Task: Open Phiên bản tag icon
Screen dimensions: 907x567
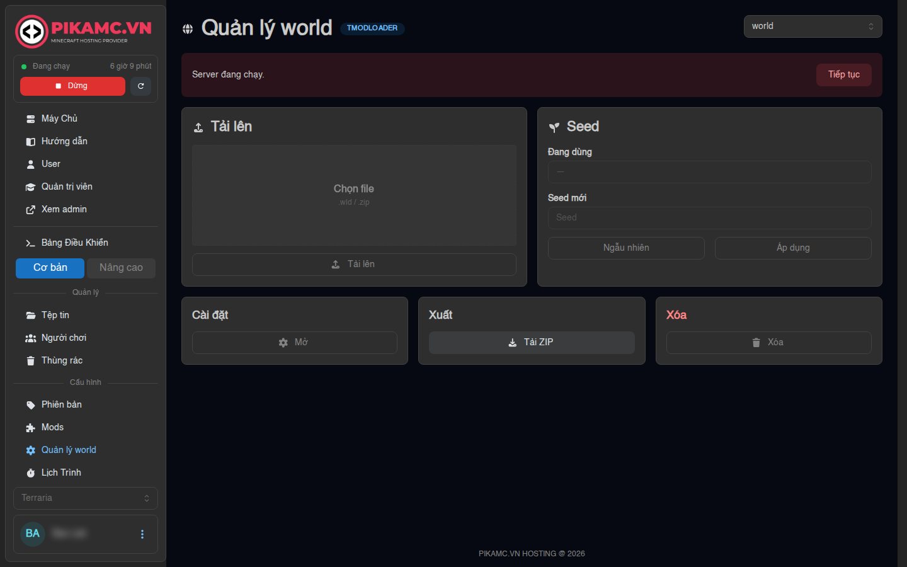Action: [x=30, y=405]
